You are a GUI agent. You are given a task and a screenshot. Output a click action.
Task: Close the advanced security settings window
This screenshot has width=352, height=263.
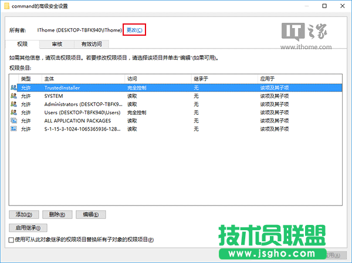tap(343, 6)
